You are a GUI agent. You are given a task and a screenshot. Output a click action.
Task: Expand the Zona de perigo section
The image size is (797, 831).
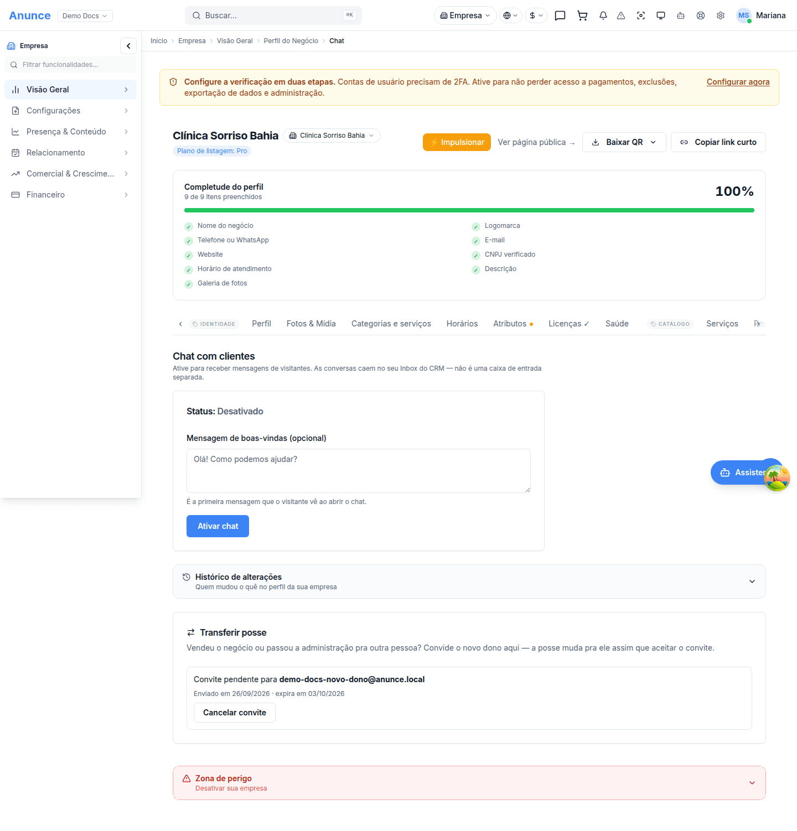point(469,783)
